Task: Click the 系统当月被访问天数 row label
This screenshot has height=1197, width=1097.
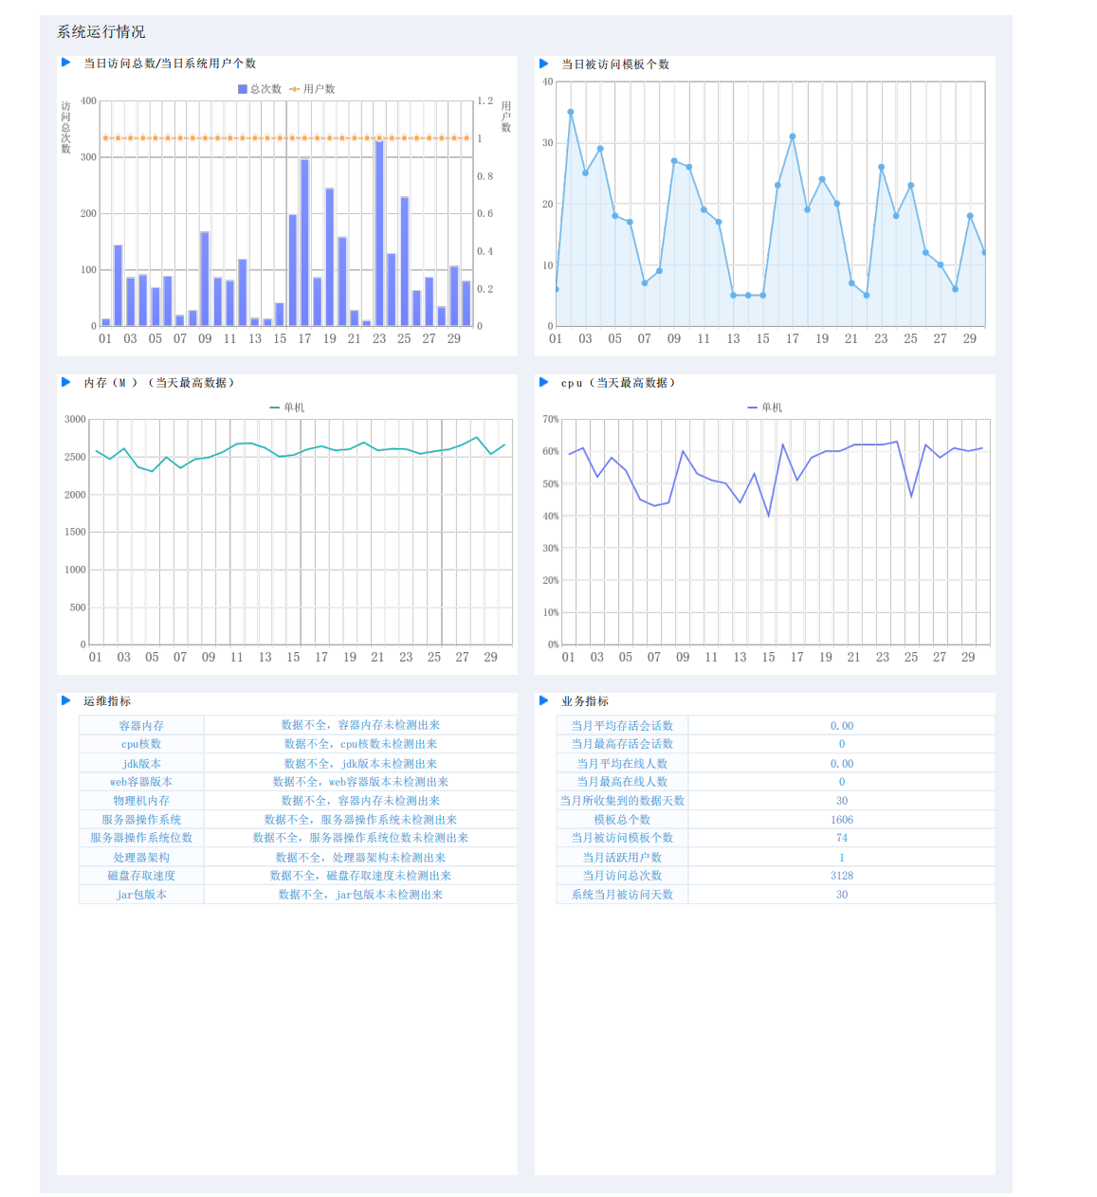Action: point(622,895)
